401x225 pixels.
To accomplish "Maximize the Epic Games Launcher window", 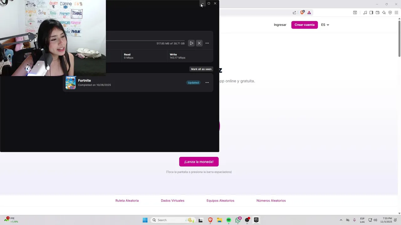I will pyautogui.click(x=209, y=3).
